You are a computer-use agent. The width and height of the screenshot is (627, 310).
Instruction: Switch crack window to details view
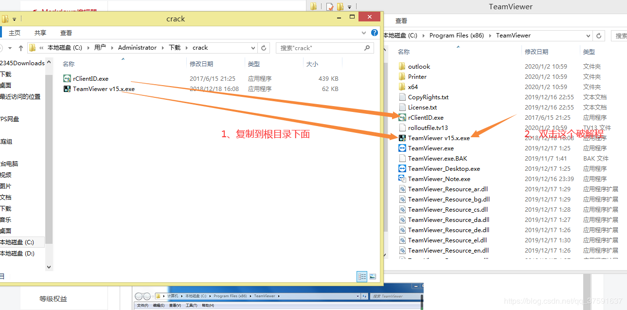pyautogui.click(x=362, y=276)
